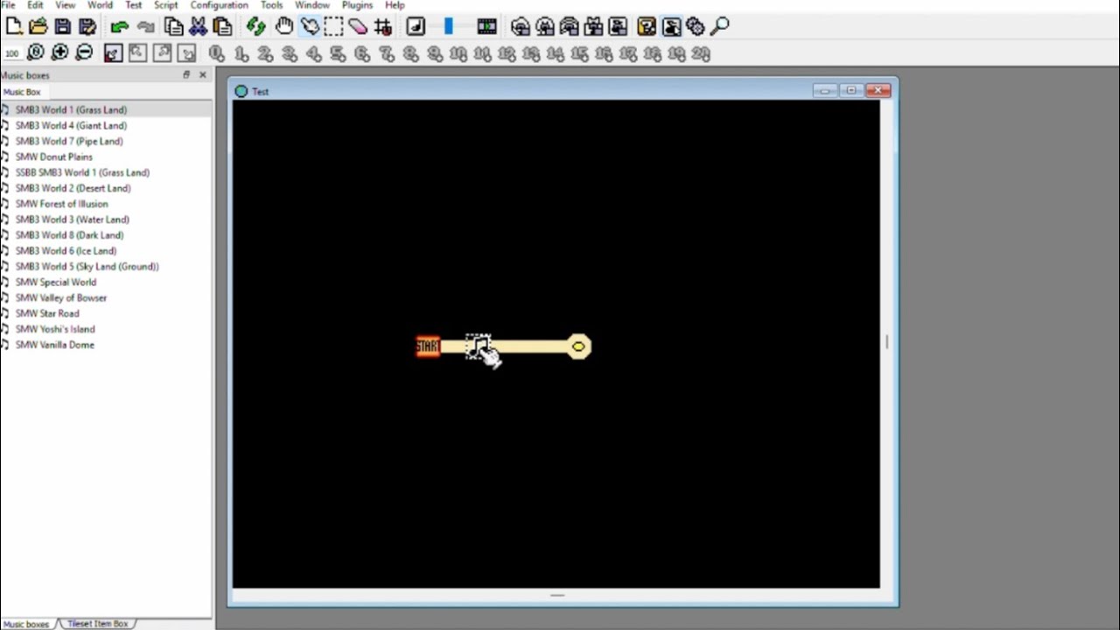The width and height of the screenshot is (1120, 630).
Task: Zoom out with the minus magnifier
Action: tap(84, 52)
